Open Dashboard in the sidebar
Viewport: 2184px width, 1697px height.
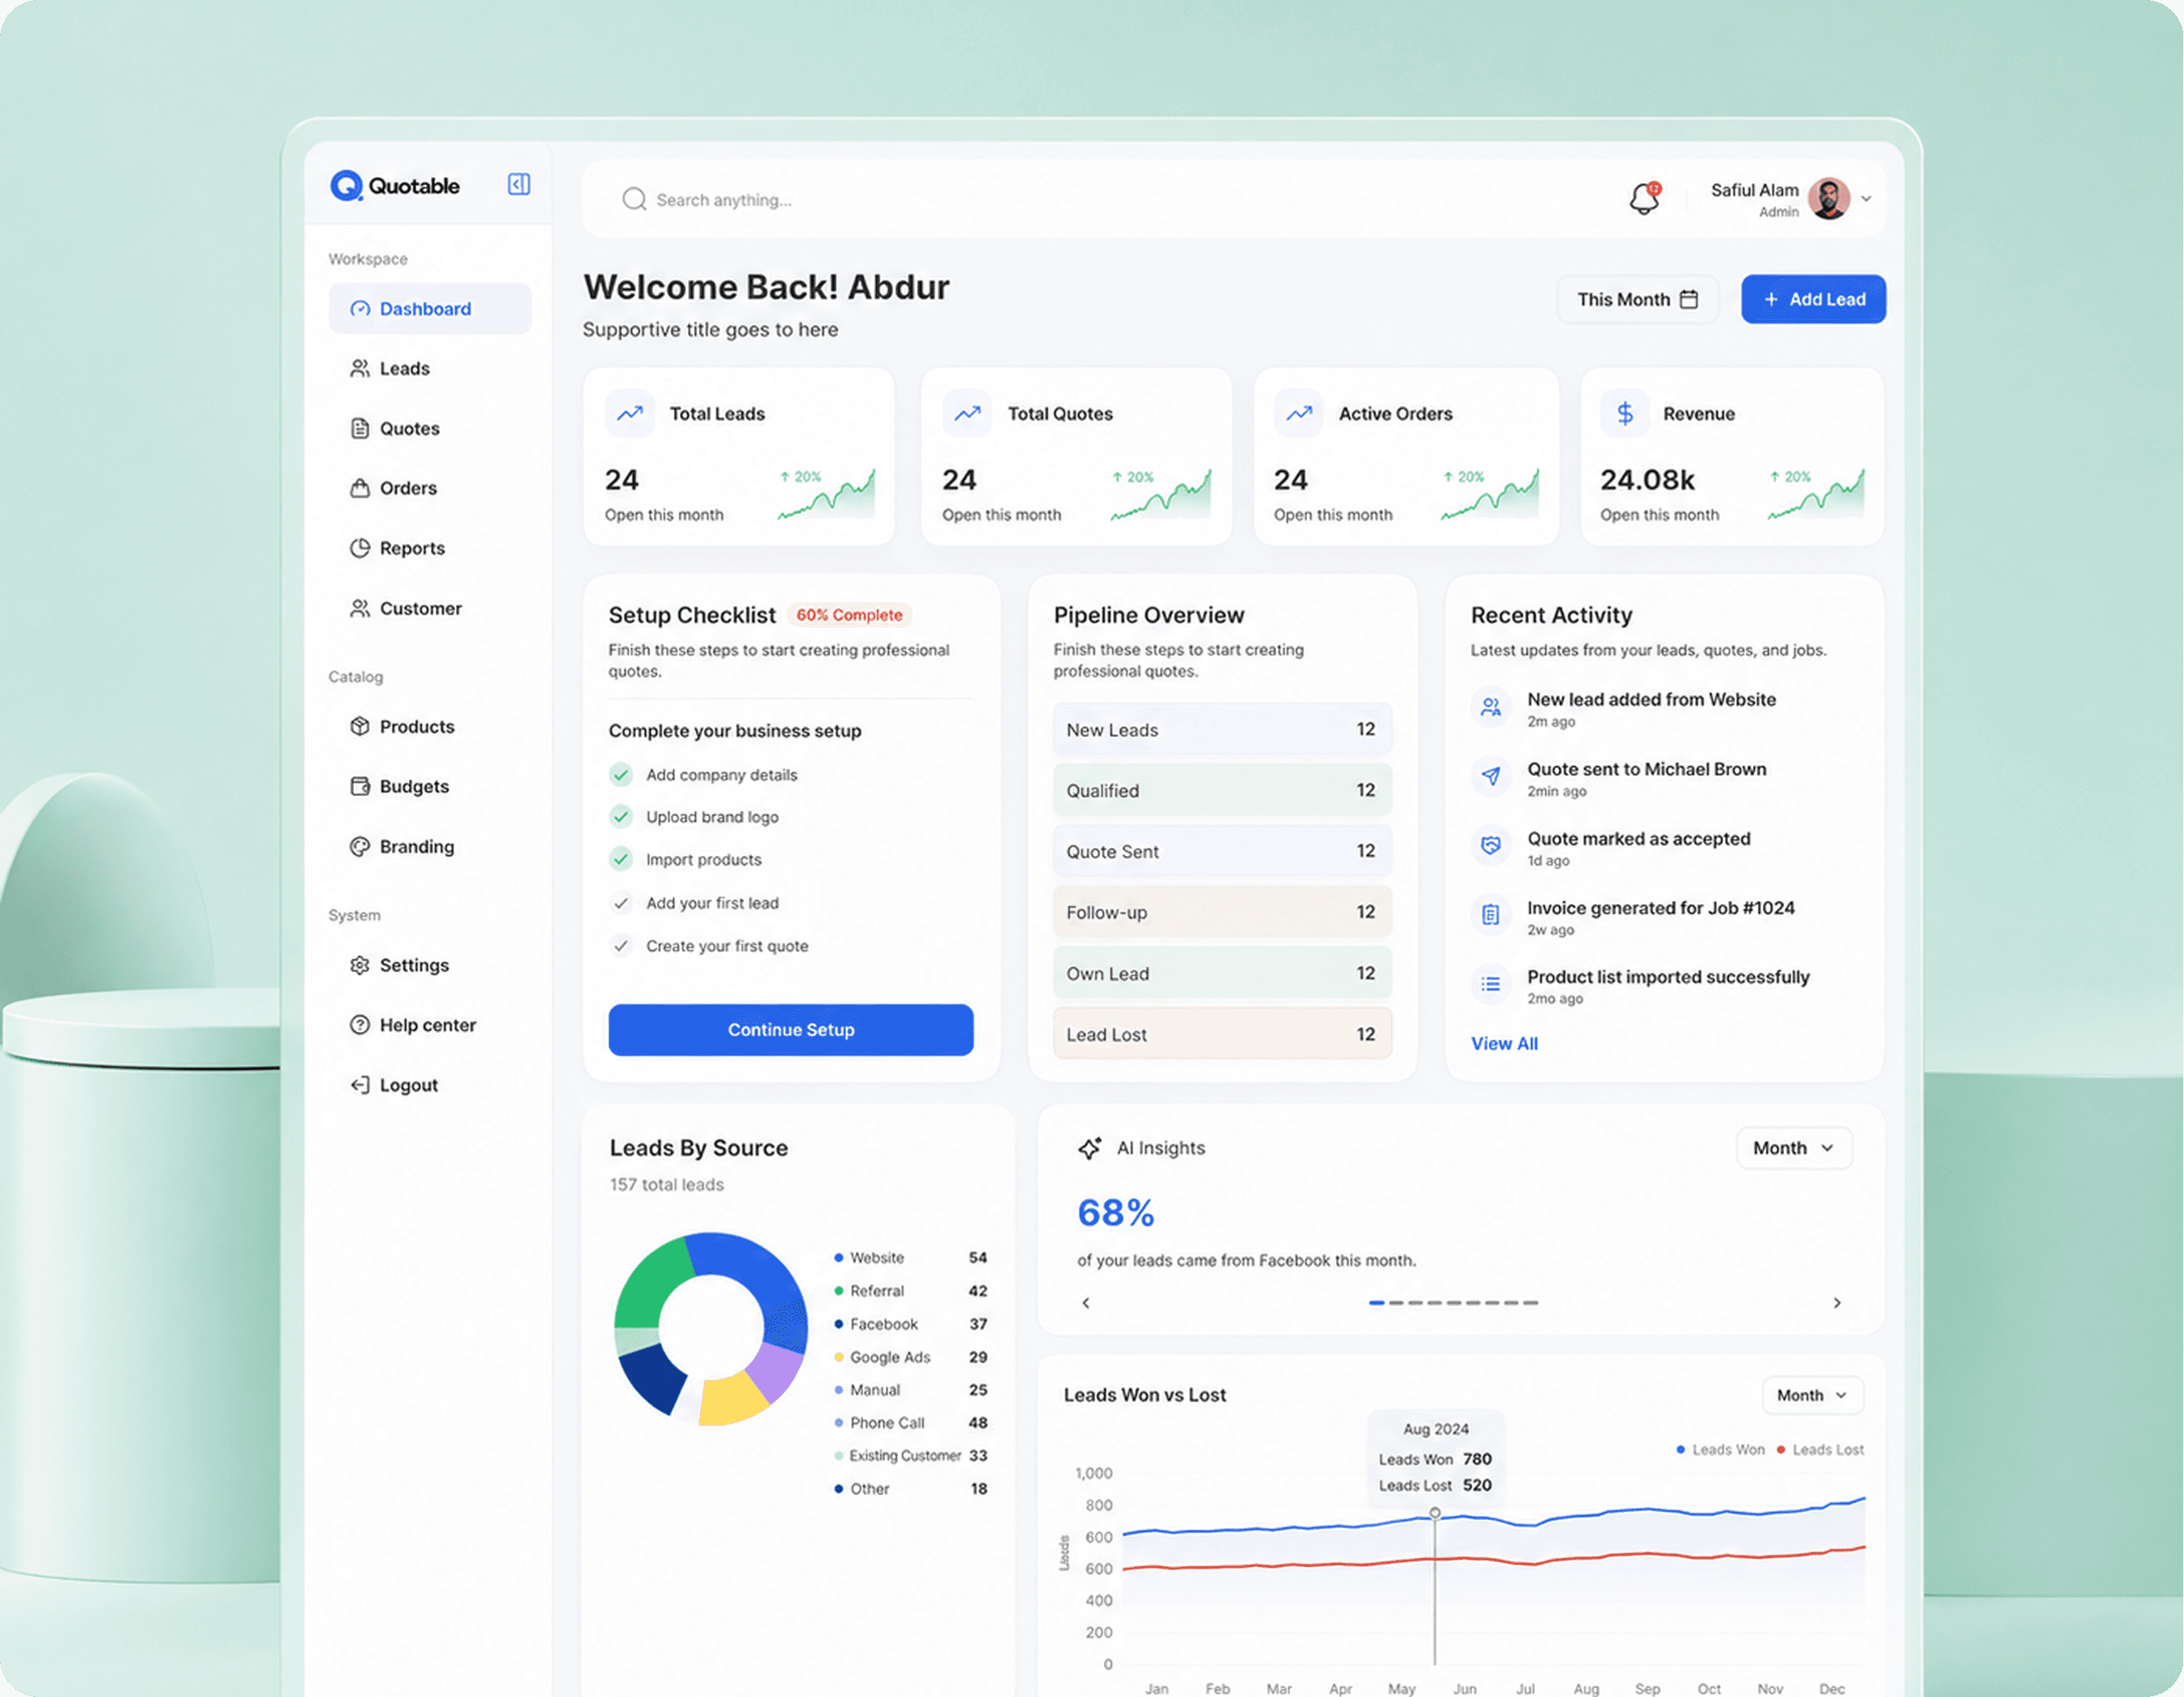(430, 309)
